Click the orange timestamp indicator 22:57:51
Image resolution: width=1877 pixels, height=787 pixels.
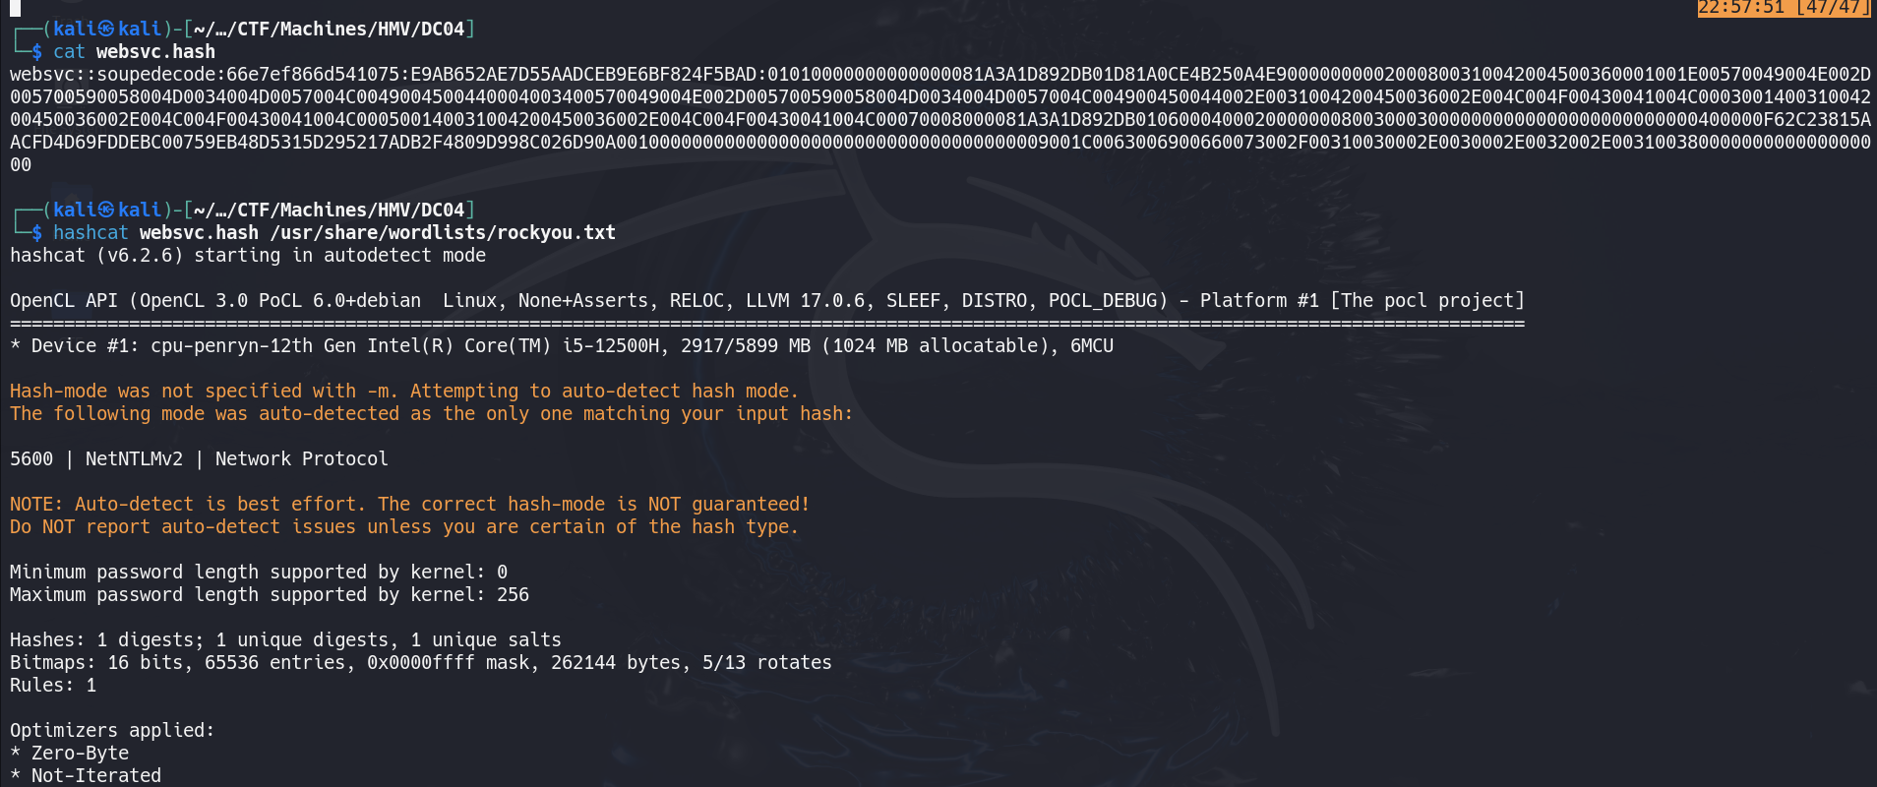coord(1740,8)
